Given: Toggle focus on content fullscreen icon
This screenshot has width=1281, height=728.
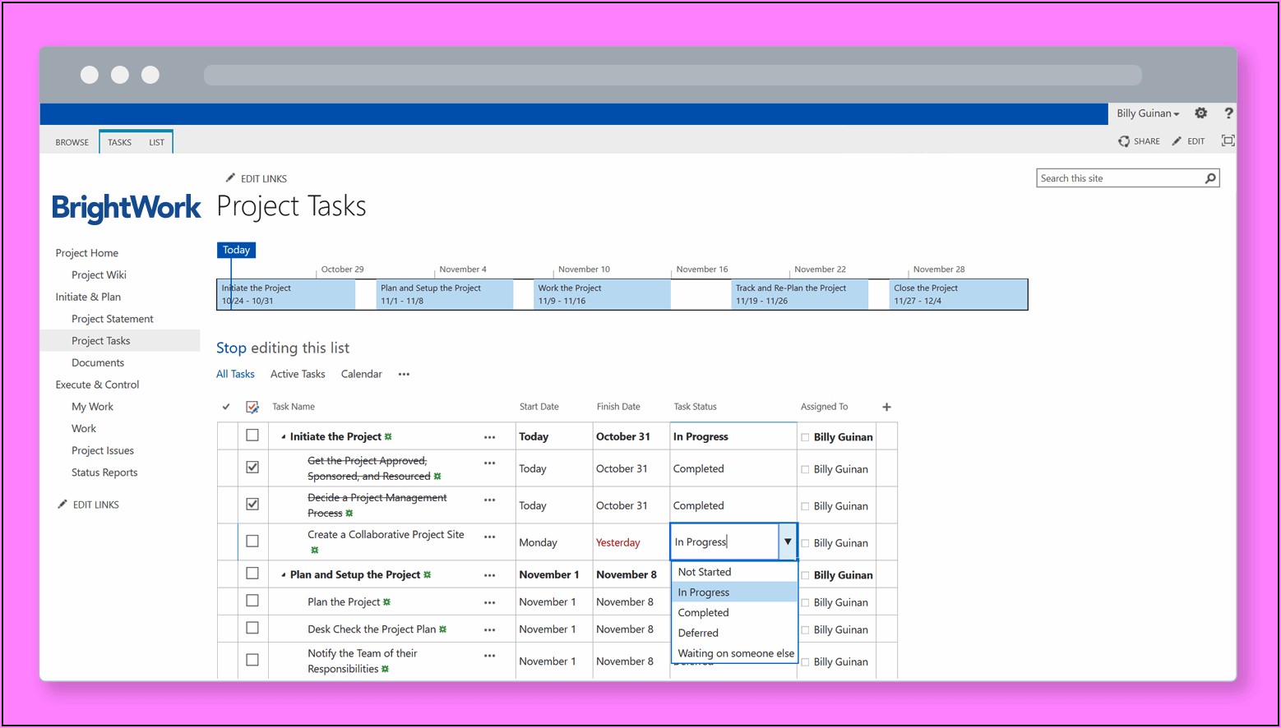Looking at the screenshot, I should tap(1228, 141).
